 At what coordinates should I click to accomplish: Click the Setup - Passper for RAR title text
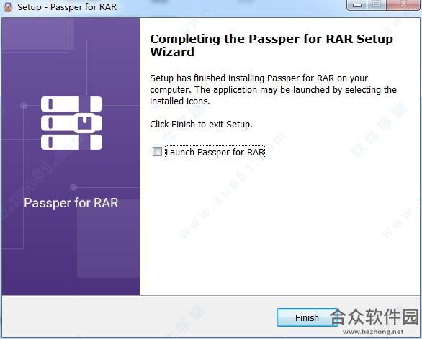(67, 7)
